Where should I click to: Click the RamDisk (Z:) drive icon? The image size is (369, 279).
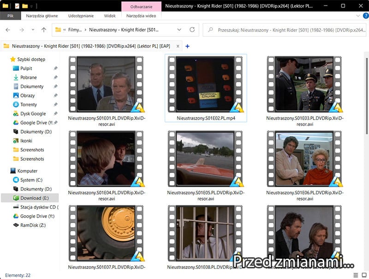point(16,225)
